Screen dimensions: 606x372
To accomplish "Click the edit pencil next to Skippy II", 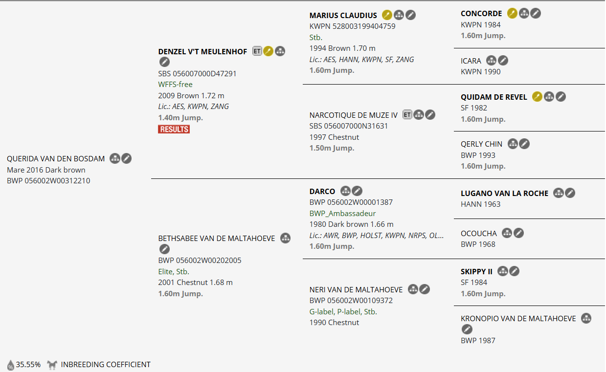I will tap(515, 271).
